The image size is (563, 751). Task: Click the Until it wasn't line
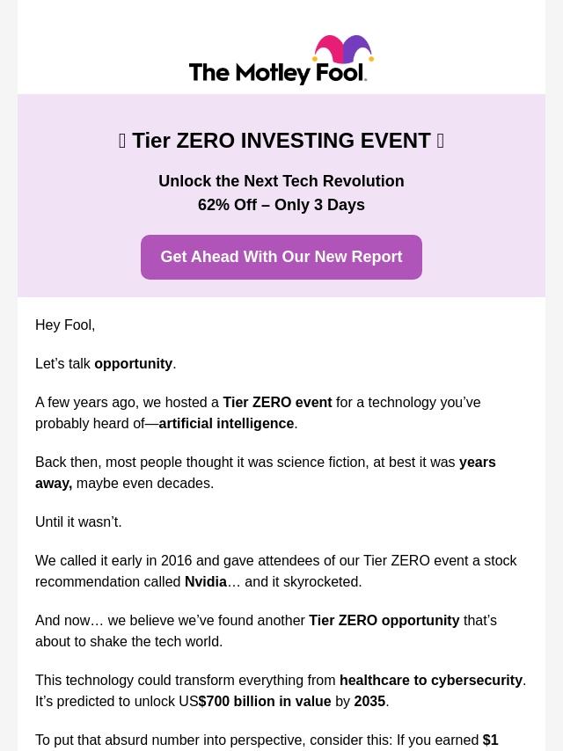[x=78, y=522]
